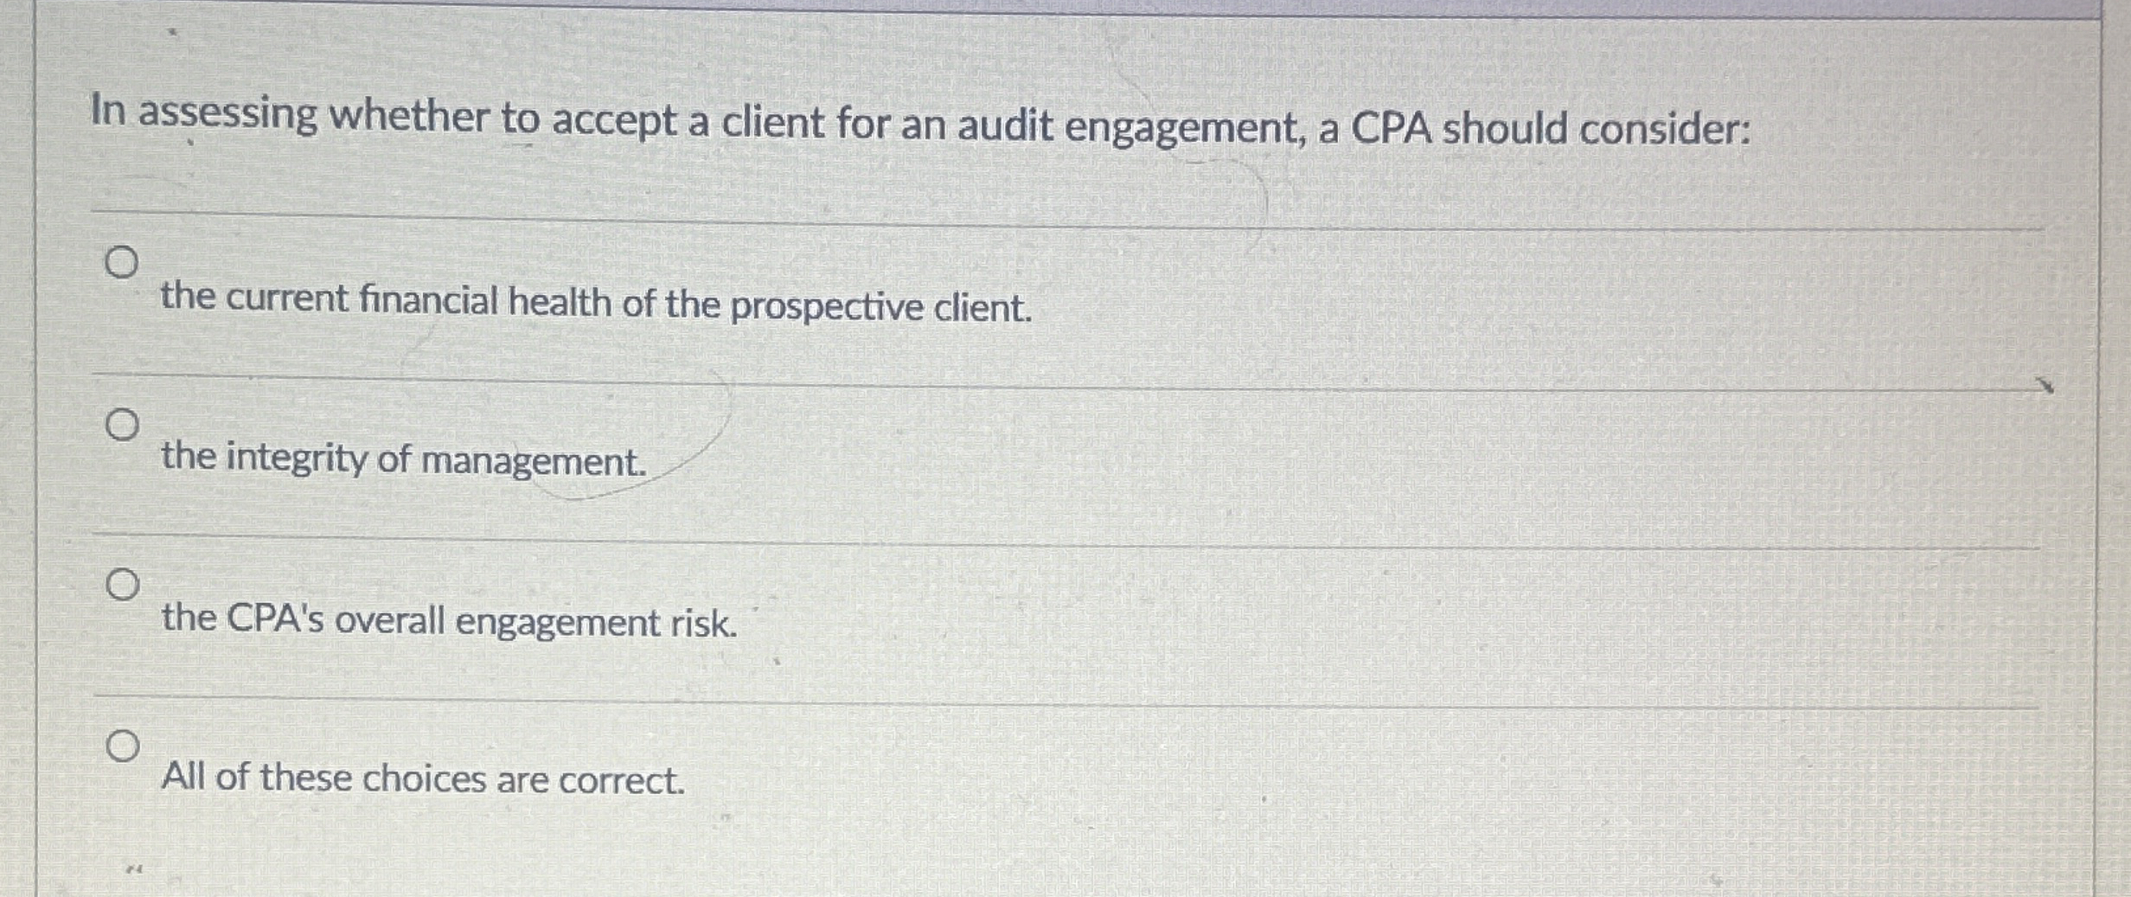Screen dimensions: 2131x897
Task: Click the blank area below the last option
Action: click(1038, 856)
